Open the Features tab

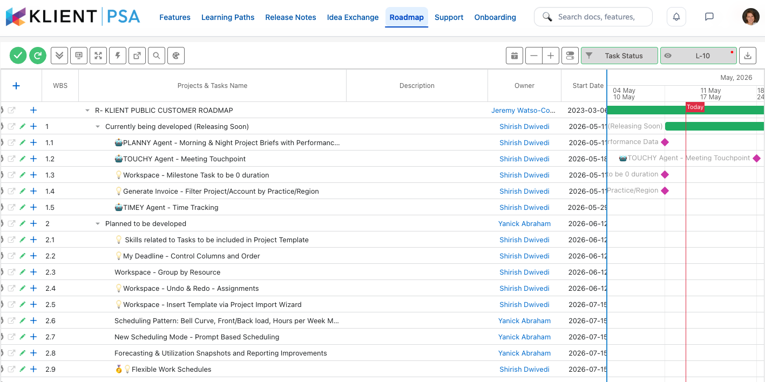coord(175,17)
